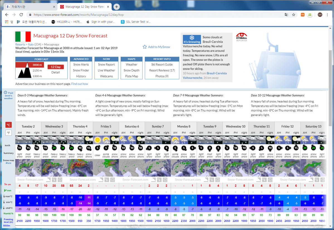Screen dimensions: 334x230
Task: Reload the snow forecast page
Action: (21, 15)
